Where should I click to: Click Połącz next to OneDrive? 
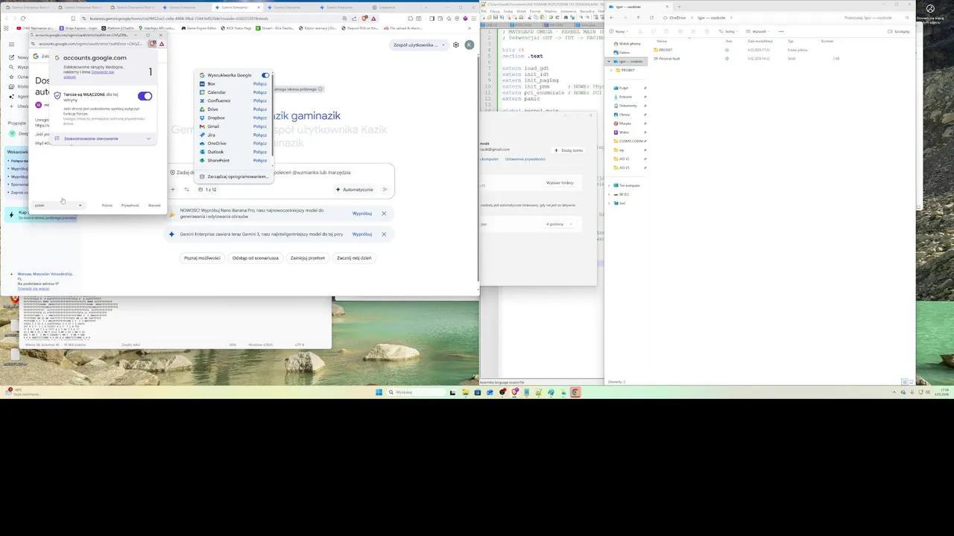(x=260, y=144)
